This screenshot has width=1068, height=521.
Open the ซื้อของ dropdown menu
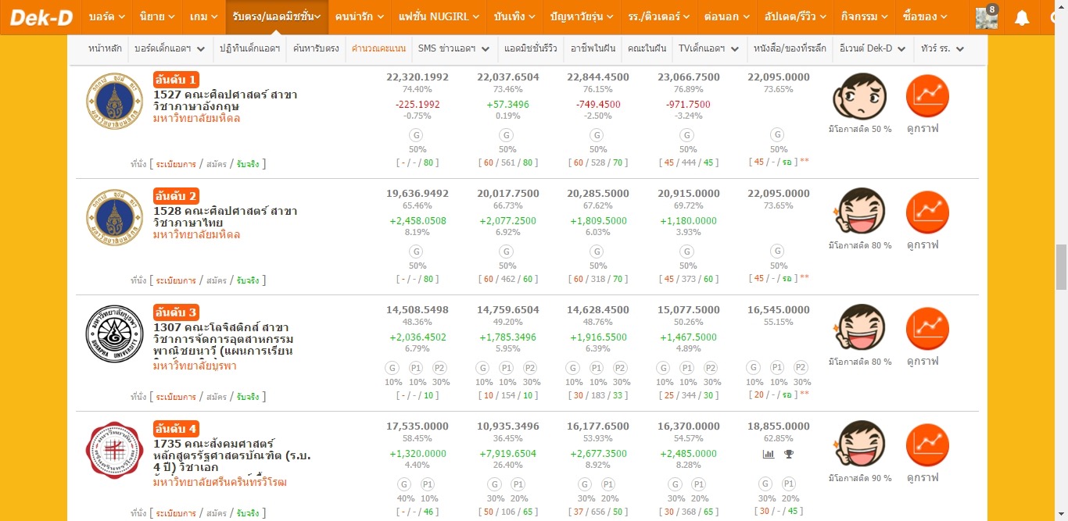(x=924, y=16)
